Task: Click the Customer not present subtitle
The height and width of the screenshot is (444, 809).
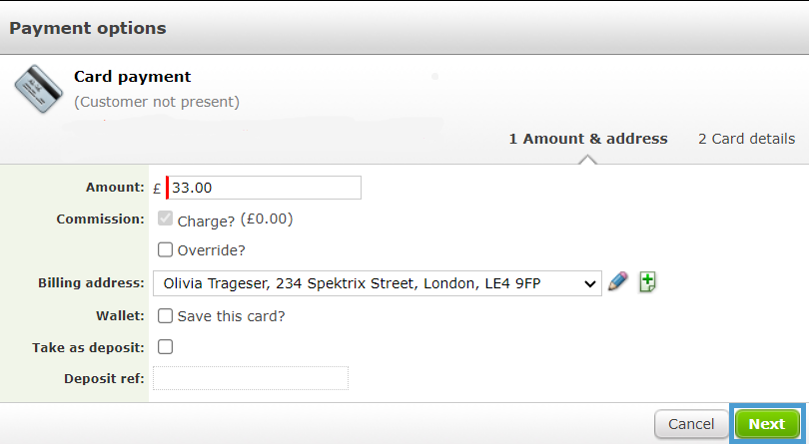Action: 157,102
